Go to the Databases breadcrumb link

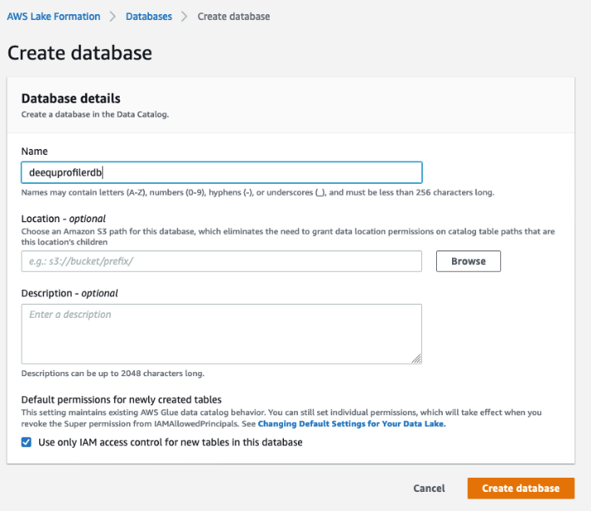pos(148,17)
